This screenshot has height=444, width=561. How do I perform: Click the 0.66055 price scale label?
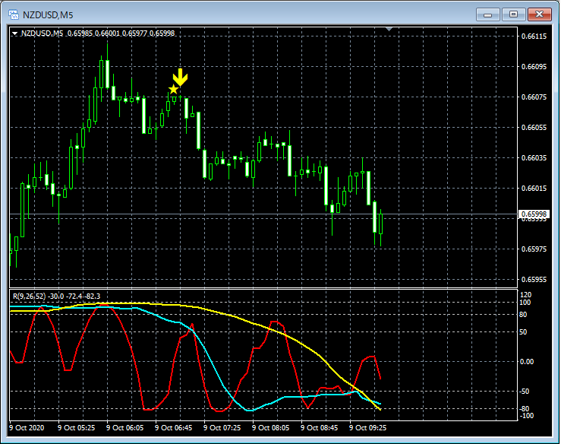click(x=534, y=128)
